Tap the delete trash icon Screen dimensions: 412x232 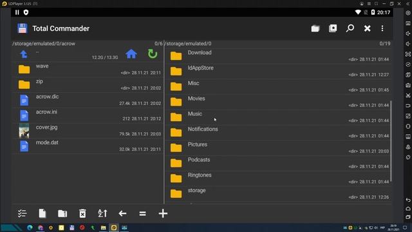(x=82, y=213)
